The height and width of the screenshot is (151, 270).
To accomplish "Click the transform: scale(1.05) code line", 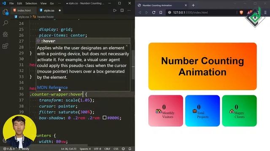I will coord(67,100).
